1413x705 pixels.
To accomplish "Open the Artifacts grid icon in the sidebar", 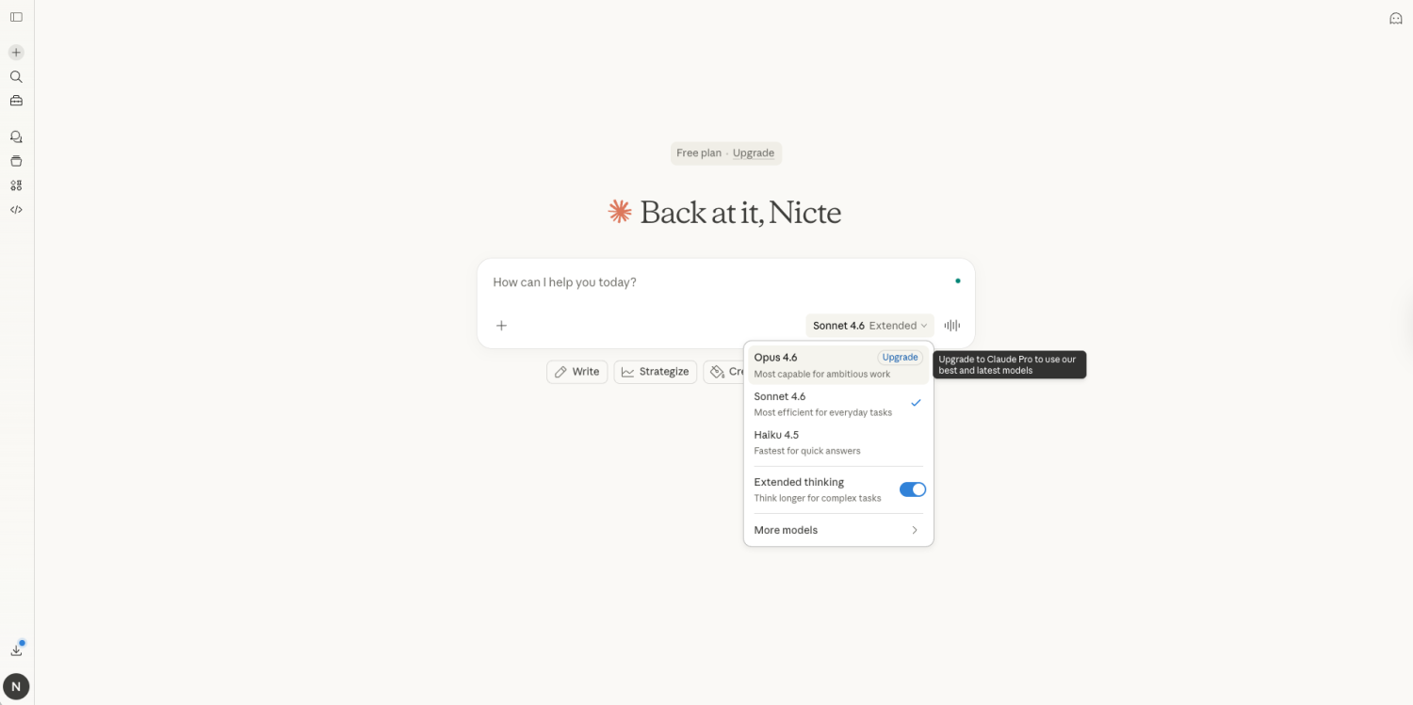I will coord(16,185).
